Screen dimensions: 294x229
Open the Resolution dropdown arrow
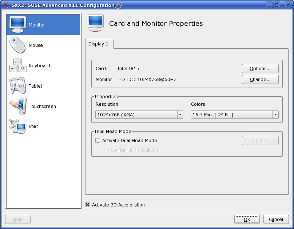pyautogui.click(x=180, y=114)
